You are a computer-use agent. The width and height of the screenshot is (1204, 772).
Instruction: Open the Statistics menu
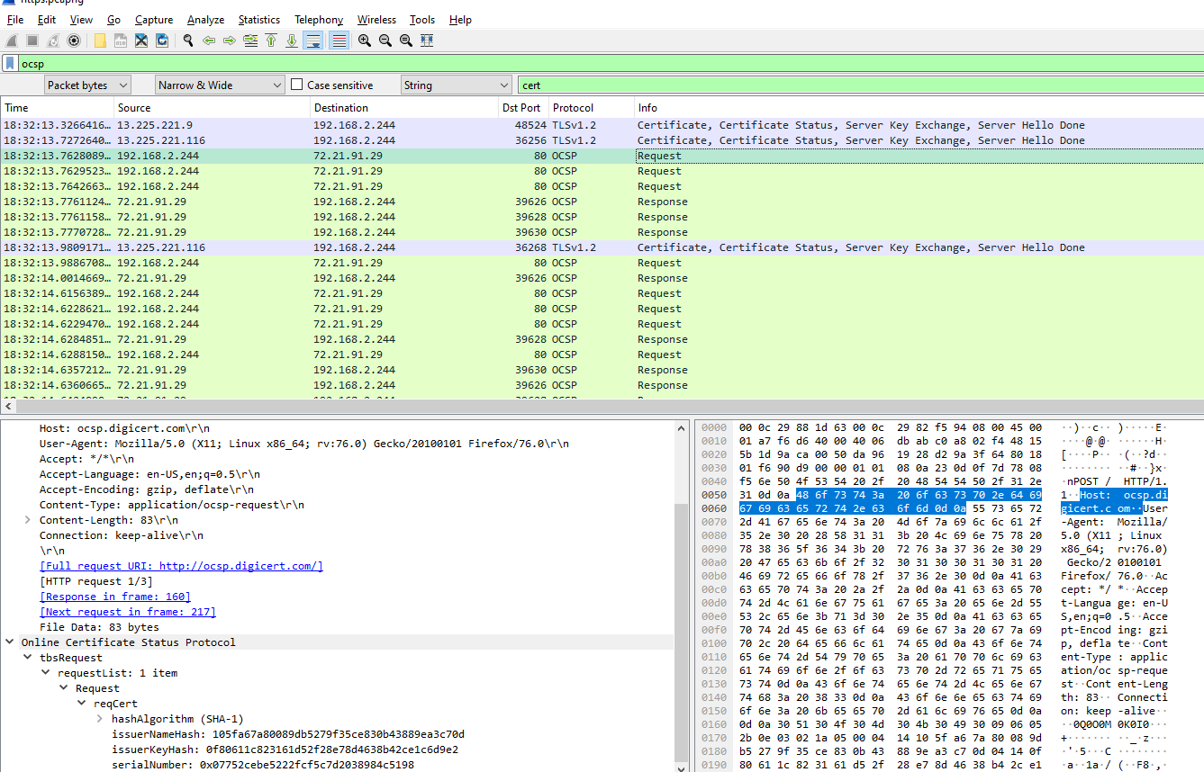tap(258, 20)
